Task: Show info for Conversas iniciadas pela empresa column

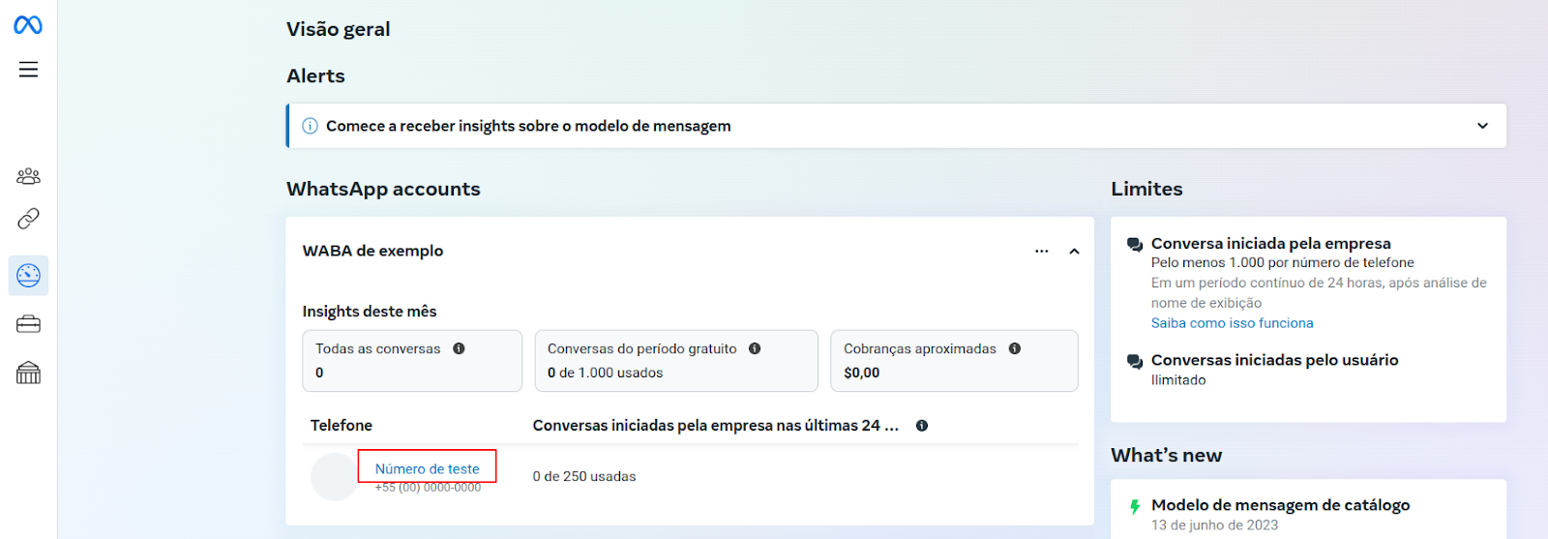Action: click(922, 426)
